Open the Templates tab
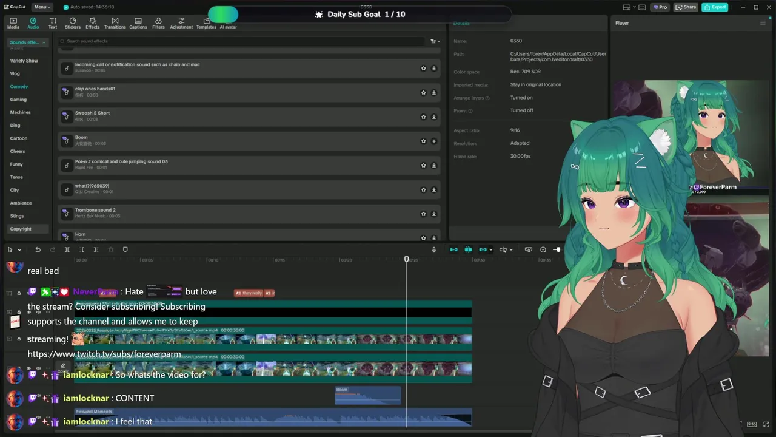776x437 pixels. pos(206,23)
